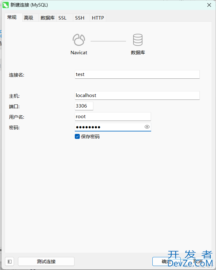The height and width of the screenshot is (270, 216).
Task: Open the HTTP tab
Action: tap(98, 18)
